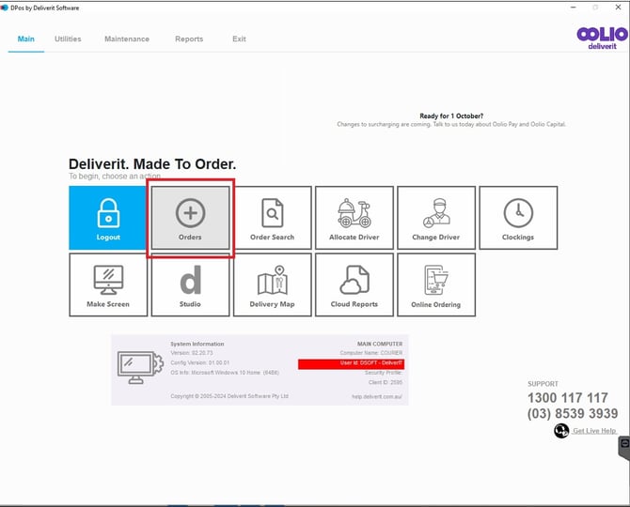Click the side tab handle at right edge

624,446
